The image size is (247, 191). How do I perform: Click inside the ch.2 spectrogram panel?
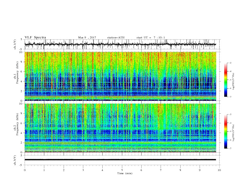tap(120, 128)
